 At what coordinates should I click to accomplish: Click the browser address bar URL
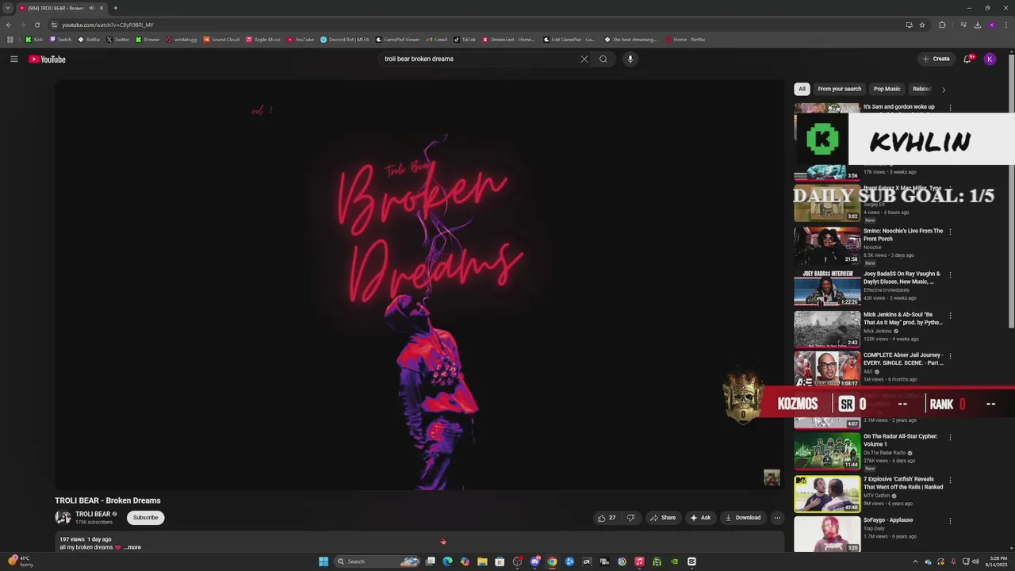tap(108, 25)
